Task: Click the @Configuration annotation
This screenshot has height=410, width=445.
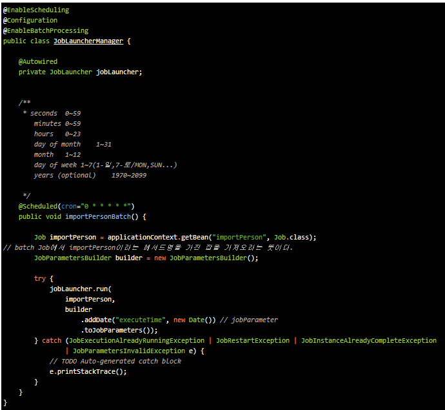Action: (30, 21)
